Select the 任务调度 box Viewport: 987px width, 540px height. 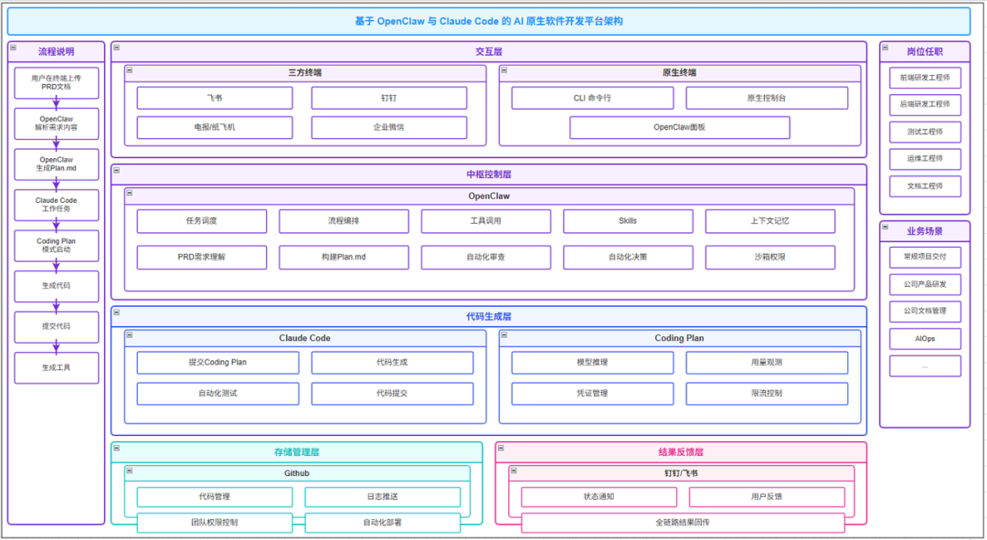(x=201, y=221)
